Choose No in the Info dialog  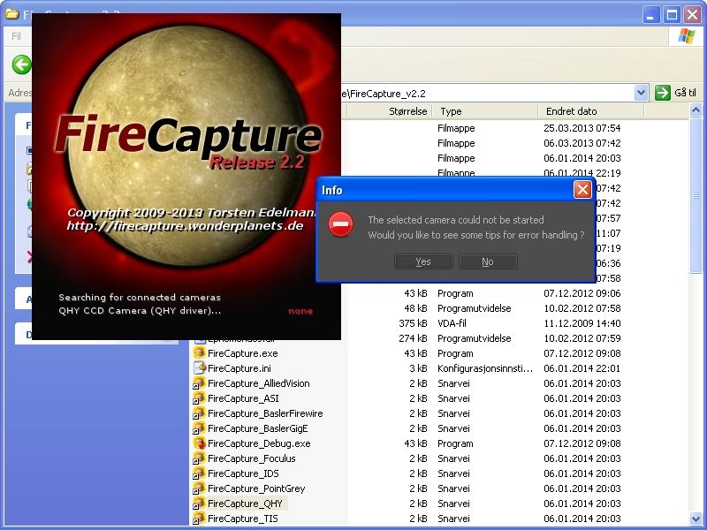click(488, 261)
